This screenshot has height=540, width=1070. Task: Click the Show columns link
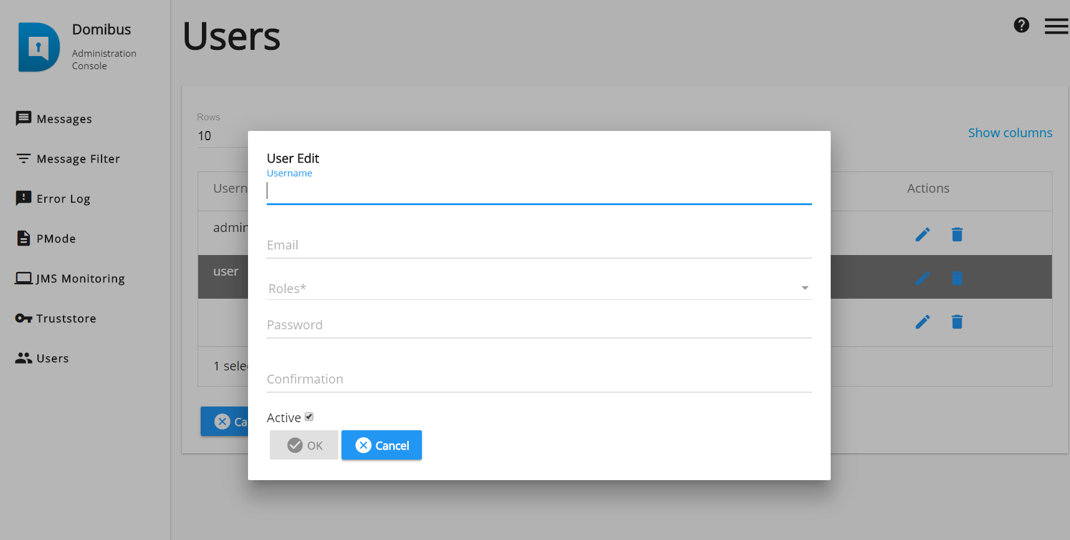(x=1010, y=133)
